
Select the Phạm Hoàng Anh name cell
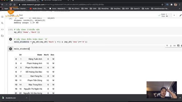pos(34,63)
